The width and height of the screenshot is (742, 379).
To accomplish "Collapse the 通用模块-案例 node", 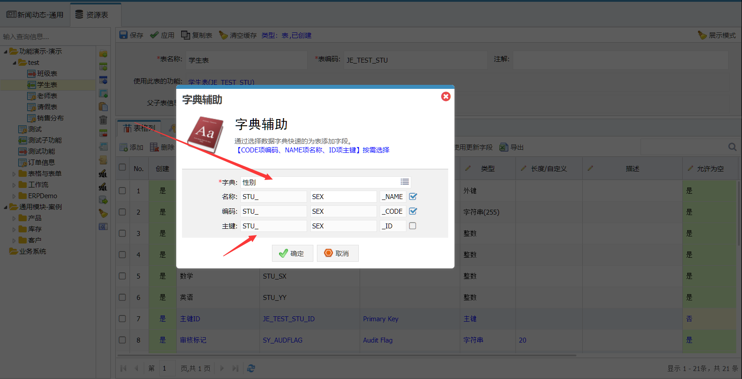I will 5,207.
